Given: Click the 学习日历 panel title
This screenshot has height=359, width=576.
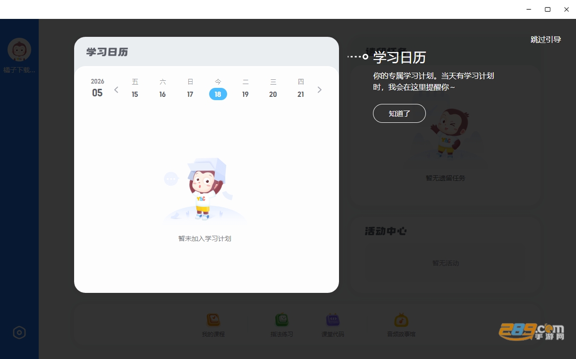Looking at the screenshot, I should click(x=107, y=52).
